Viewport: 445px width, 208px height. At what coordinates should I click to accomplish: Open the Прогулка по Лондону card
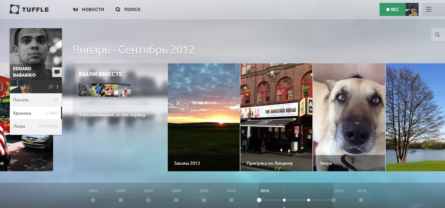pos(276,117)
